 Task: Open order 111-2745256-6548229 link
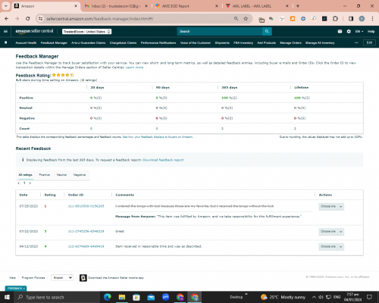(x=86, y=231)
